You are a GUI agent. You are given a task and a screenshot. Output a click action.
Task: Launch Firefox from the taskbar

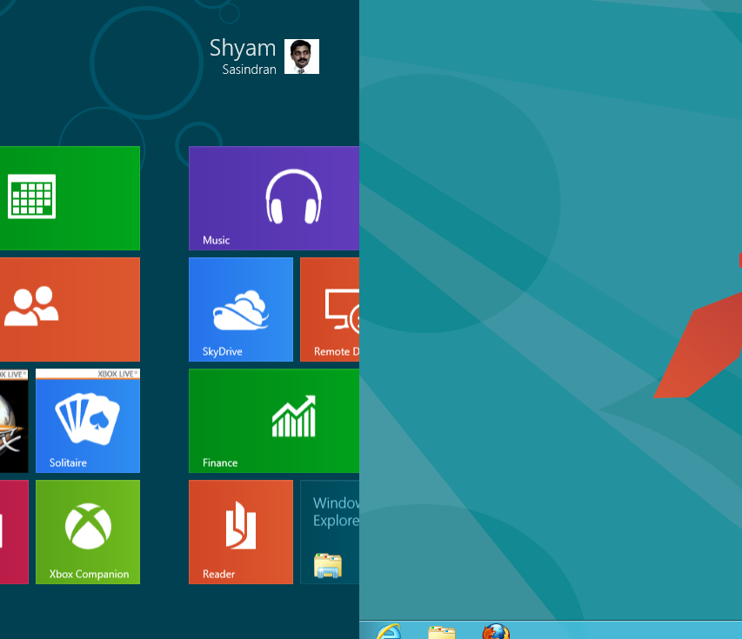[x=496, y=632]
